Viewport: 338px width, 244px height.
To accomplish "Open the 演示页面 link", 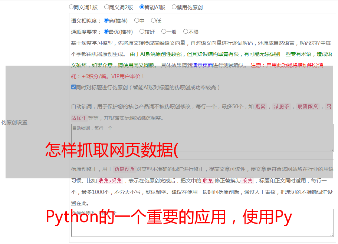I will tap(203, 65).
